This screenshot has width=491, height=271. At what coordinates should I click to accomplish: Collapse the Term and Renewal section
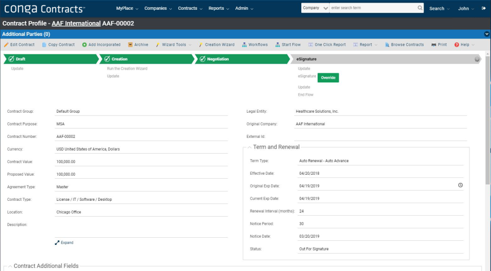250,147
